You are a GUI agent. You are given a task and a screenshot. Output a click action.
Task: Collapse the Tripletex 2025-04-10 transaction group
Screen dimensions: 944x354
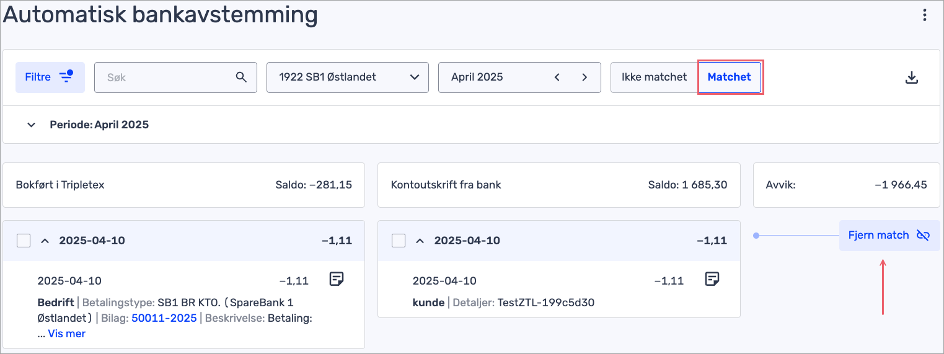[45, 241]
